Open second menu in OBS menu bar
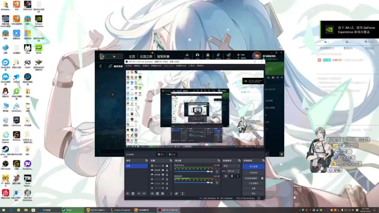This screenshot has width=379, height=213. coord(137,66)
